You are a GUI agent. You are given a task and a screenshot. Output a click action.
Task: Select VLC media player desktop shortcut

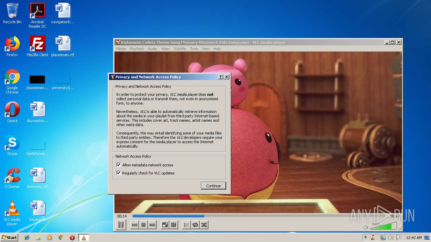(x=12, y=213)
